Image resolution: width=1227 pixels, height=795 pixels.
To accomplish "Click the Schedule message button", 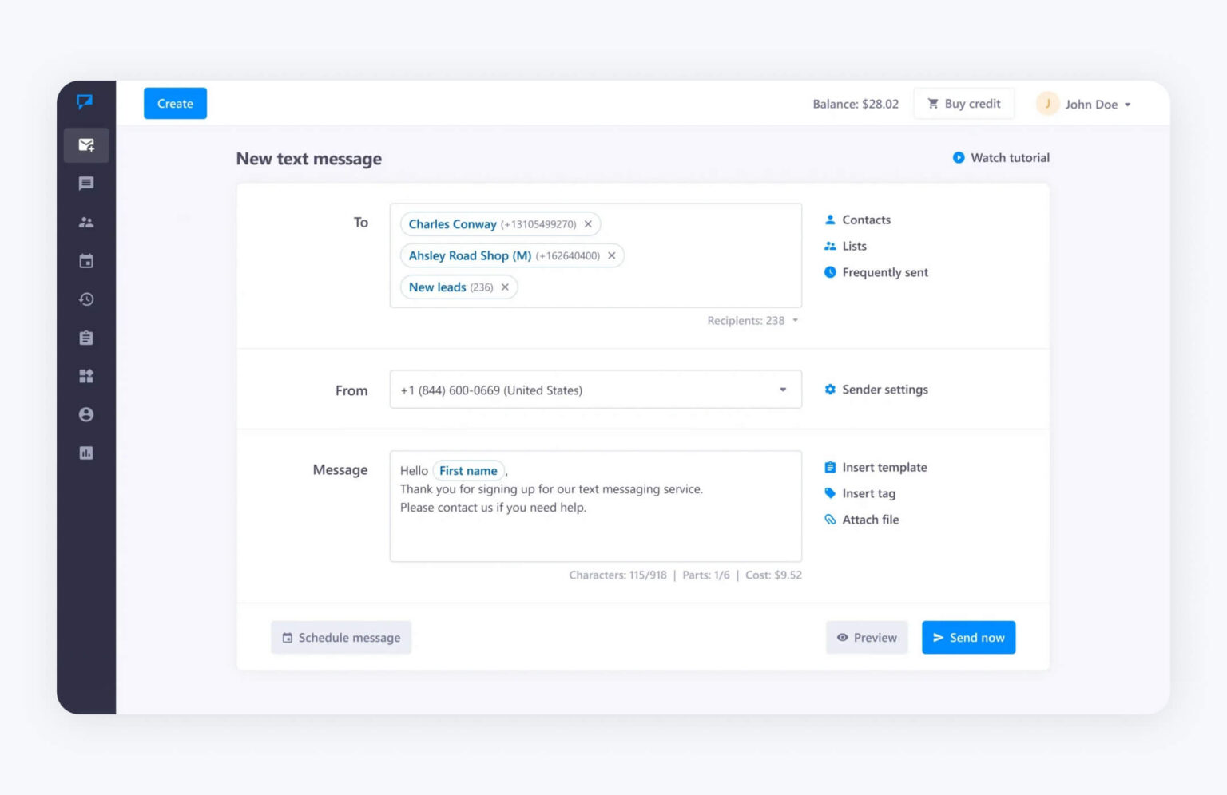I will coord(341,637).
